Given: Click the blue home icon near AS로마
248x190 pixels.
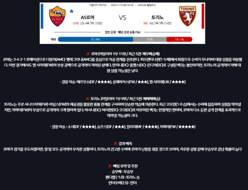Looking at the screenshot, I should (x=72, y=11).
